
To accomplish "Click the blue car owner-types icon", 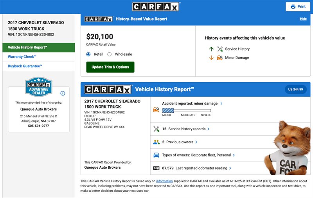I will (x=156, y=155).
